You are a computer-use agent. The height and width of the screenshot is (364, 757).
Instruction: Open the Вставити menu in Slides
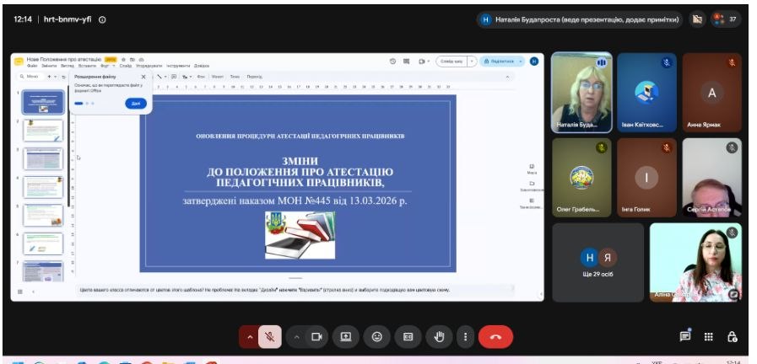[x=86, y=66]
